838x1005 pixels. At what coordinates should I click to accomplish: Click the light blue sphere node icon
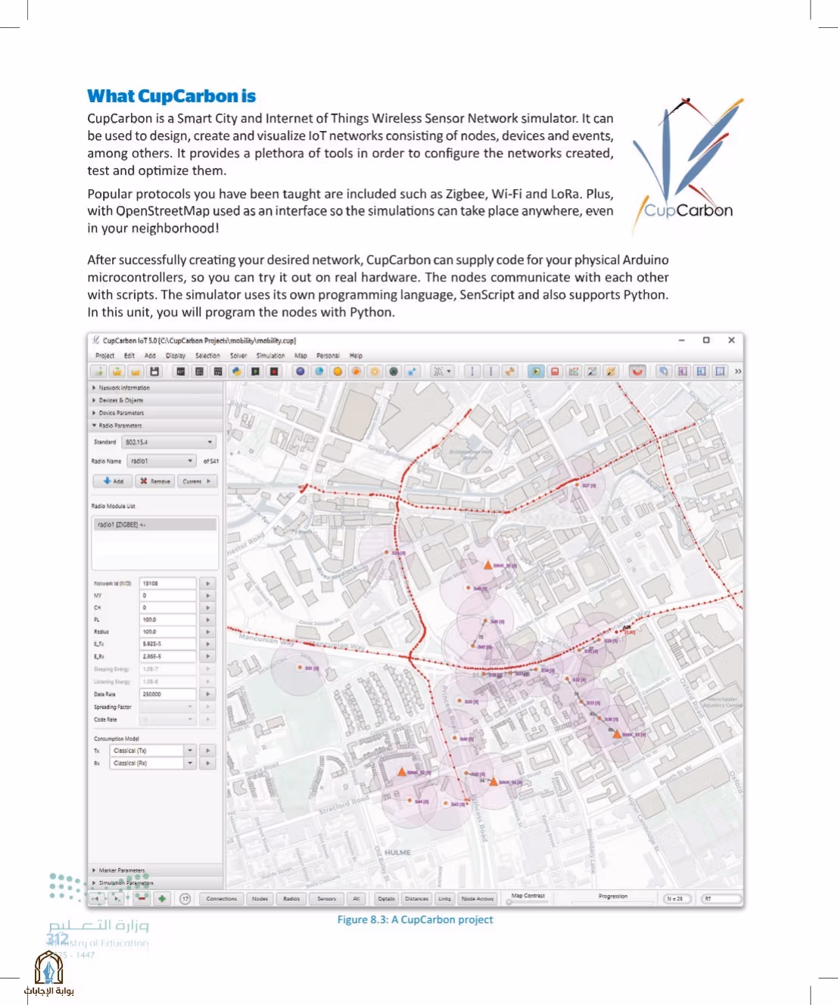pos(319,372)
